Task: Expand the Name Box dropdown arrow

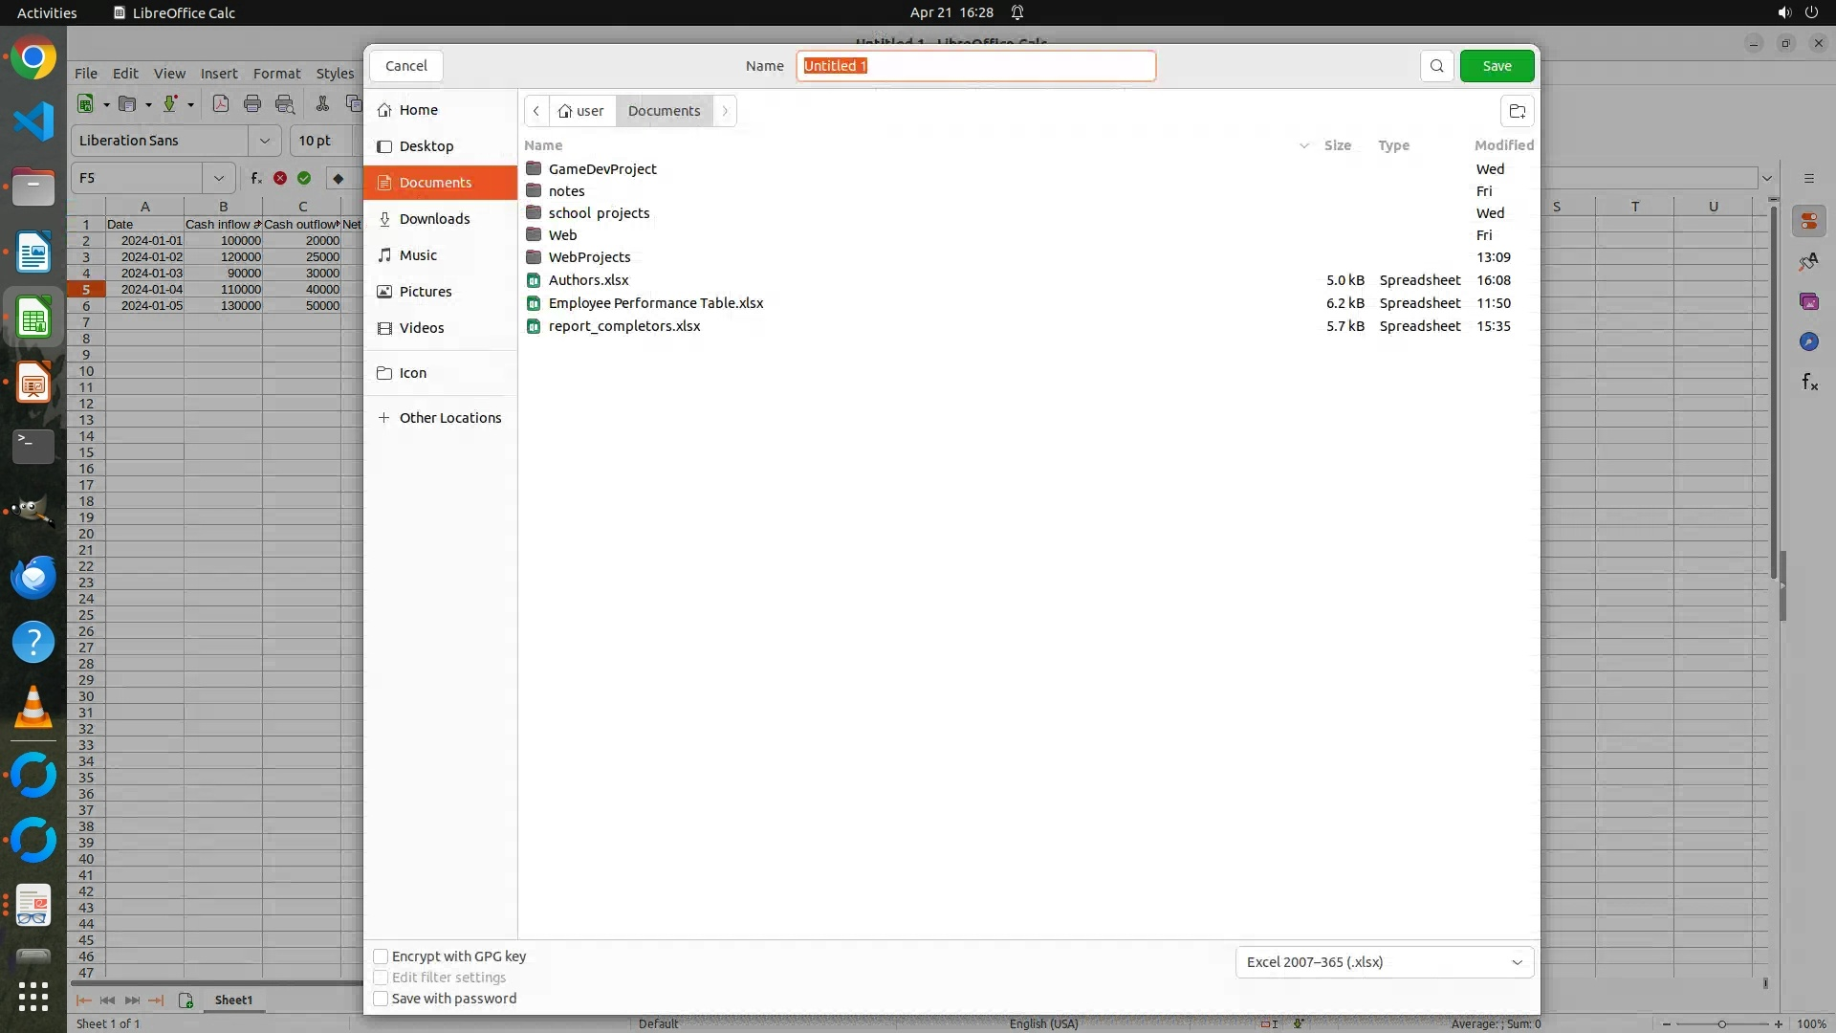Action: coord(219,178)
